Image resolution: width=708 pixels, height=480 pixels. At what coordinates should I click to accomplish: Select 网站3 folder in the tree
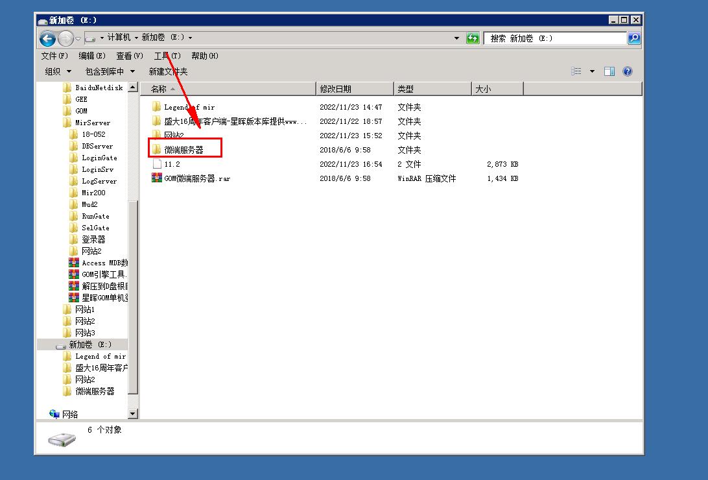[79, 333]
